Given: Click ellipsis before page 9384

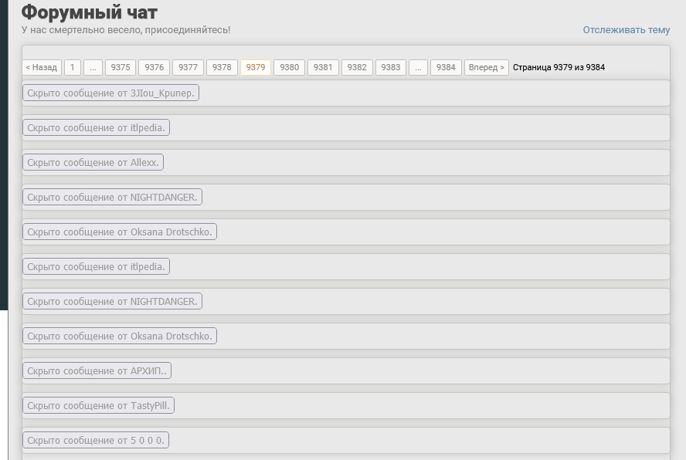Looking at the screenshot, I should (x=418, y=67).
